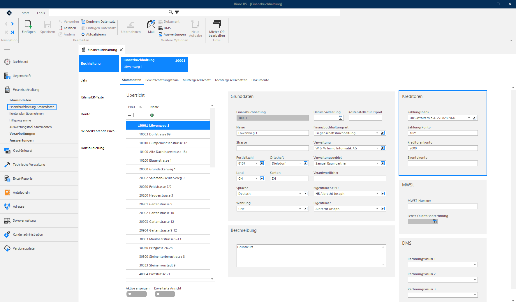Image resolution: width=516 pixels, height=302 pixels.
Task: Open Technische Verwaltung module
Action: 39,165
